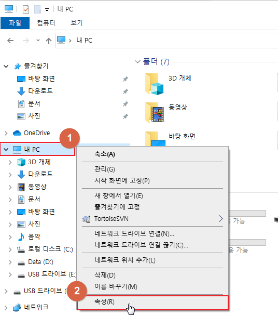
Task: Go forward using the right arrow button
Action: click(26, 41)
